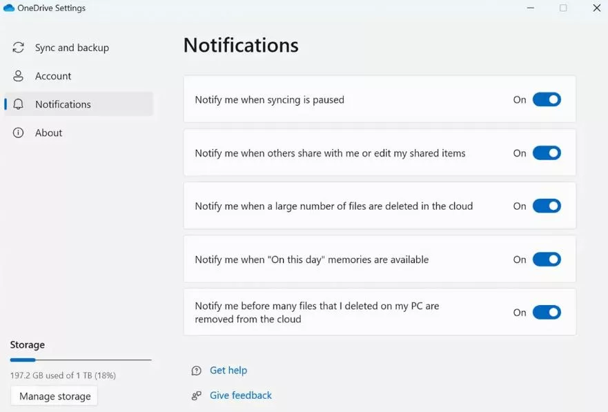Open About section
Viewport: 608px width, 412px height.
coord(79,133)
